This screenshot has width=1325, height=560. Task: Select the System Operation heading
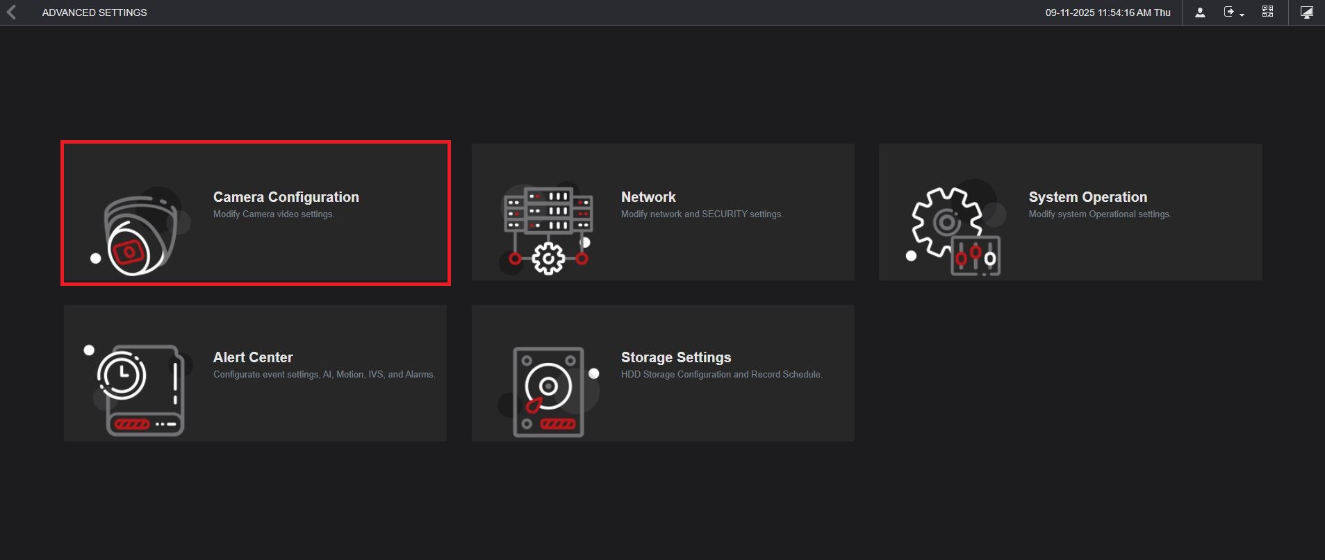tap(1087, 197)
